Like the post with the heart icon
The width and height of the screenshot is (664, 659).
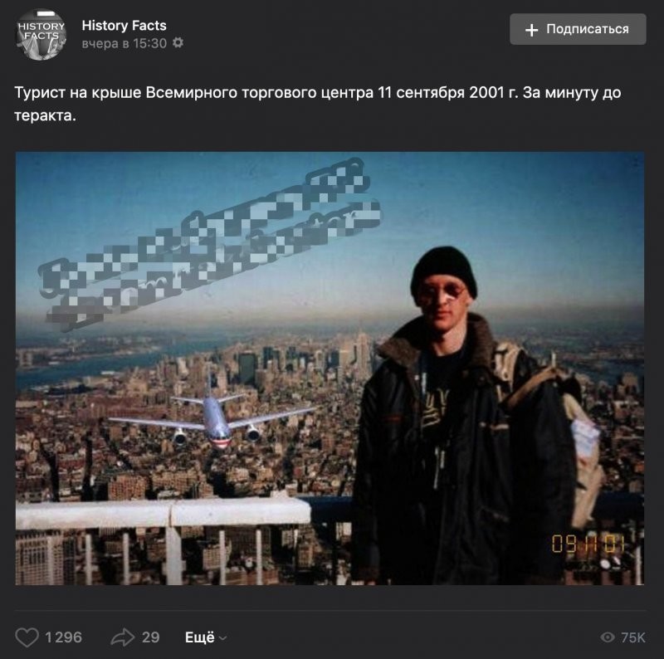[x=27, y=637]
